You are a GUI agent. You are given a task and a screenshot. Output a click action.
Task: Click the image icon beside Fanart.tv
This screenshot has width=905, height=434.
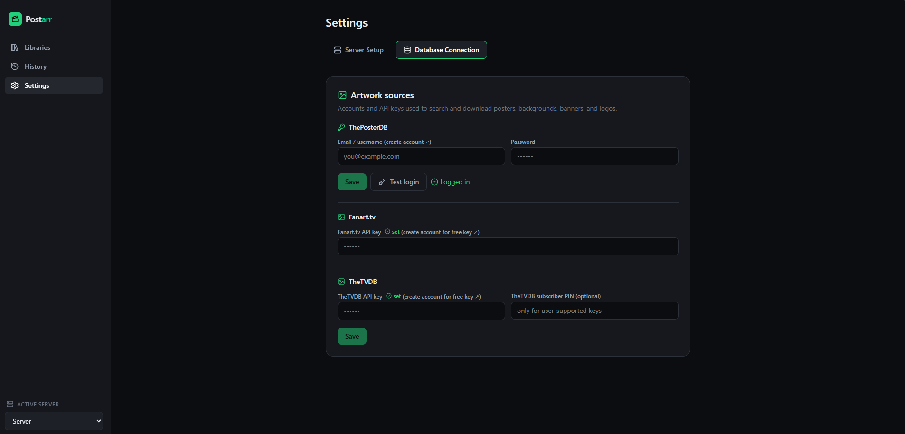[341, 217]
